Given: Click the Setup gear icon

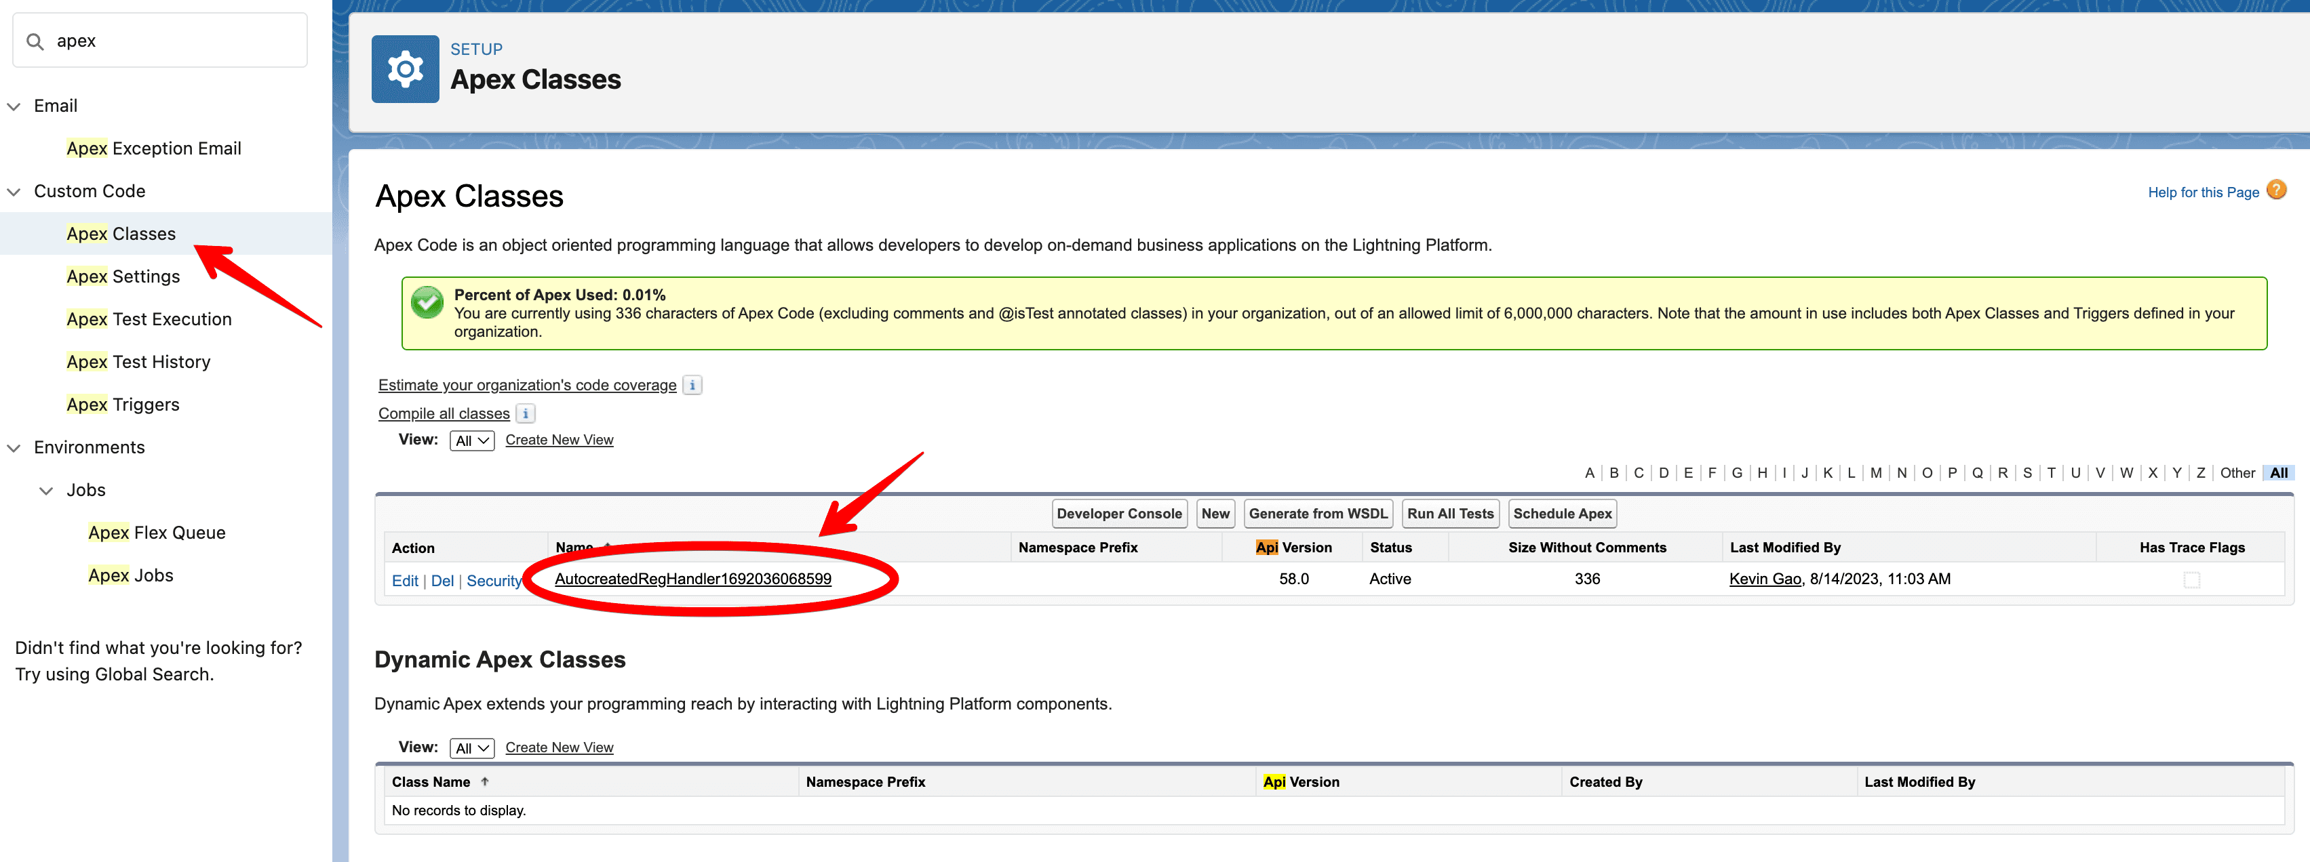Looking at the screenshot, I should click(404, 69).
